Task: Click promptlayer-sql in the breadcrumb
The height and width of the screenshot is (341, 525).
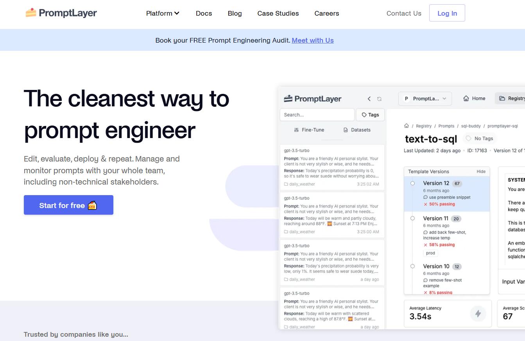Action: click(x=503, y=126)
